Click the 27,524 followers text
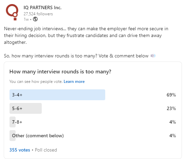Image resolution: width=186 pixels, height=159 pixels. tap(38, 14)
